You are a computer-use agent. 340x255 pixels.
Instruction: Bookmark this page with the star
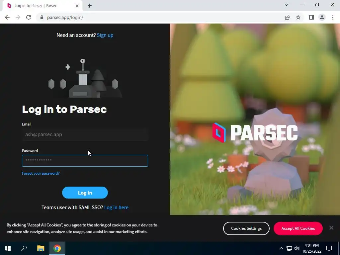(298, 17)
